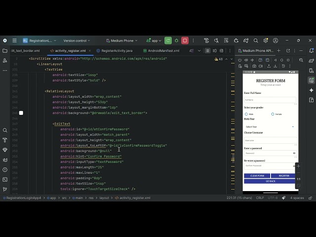Click the green Rerun app button
The height and width of the screenshot is (237, 316).
[x=168, y=40]
